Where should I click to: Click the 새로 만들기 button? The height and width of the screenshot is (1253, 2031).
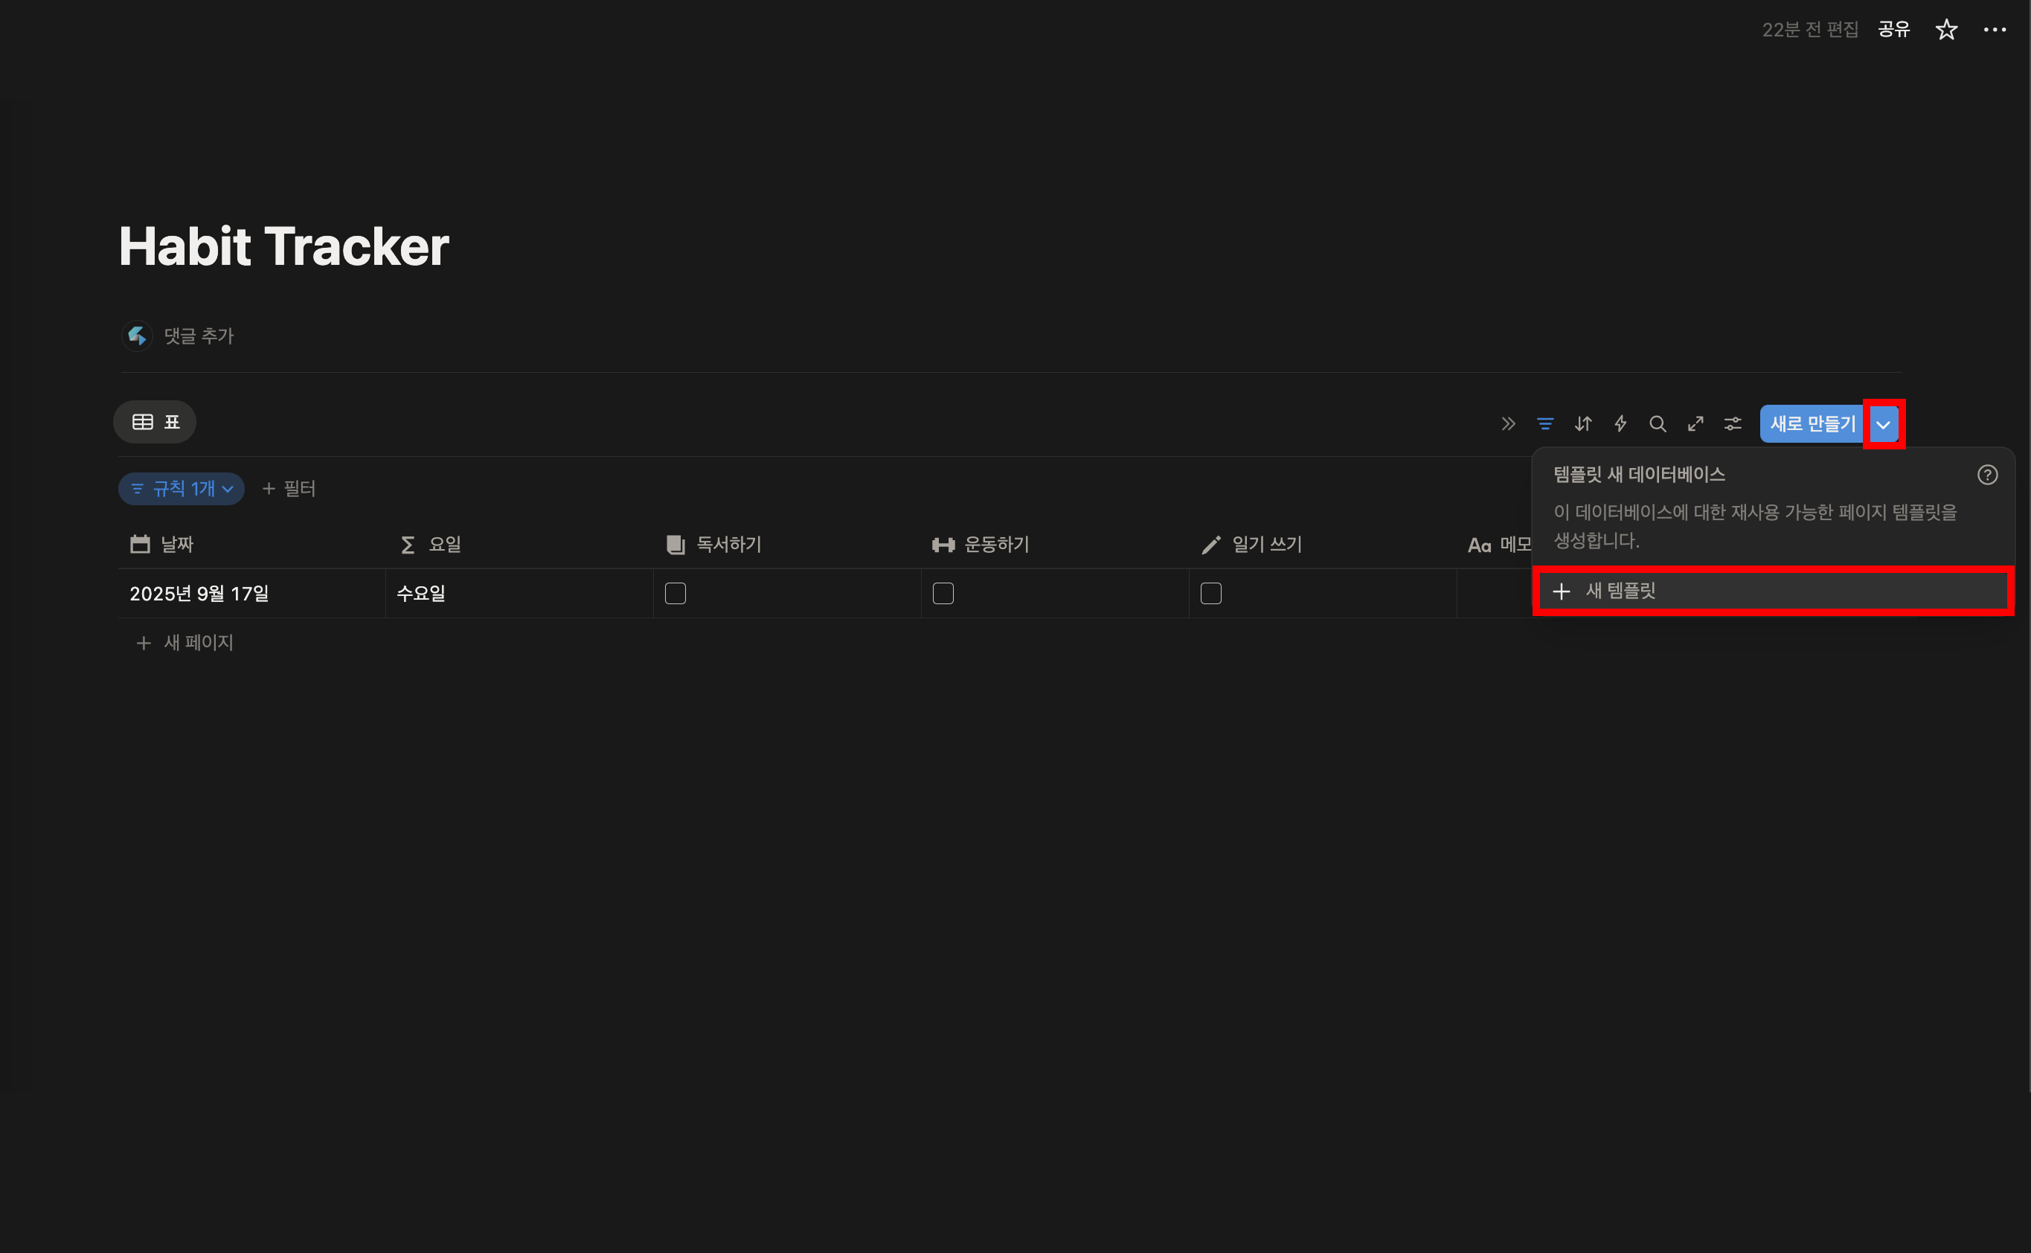[x=1812, y=424]
